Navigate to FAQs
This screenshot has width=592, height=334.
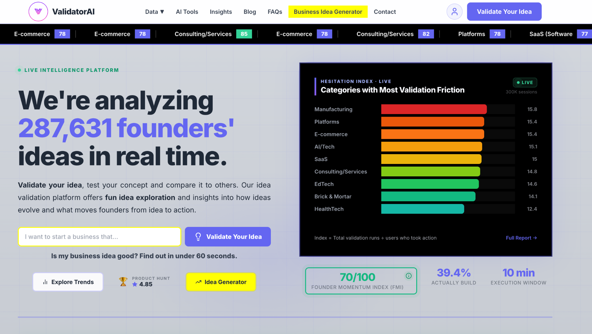275,12
